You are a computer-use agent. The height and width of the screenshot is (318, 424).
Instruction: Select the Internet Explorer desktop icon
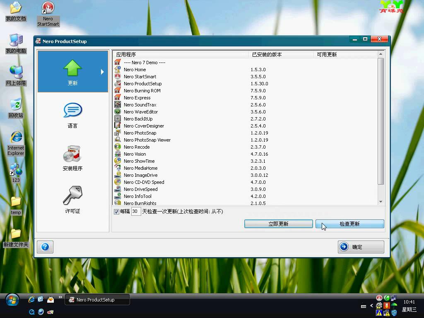pyautogui.click(x=16, y=143)
